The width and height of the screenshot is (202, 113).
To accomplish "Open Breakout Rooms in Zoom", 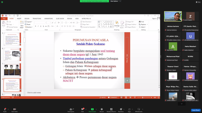I will [x=111, y=110].
